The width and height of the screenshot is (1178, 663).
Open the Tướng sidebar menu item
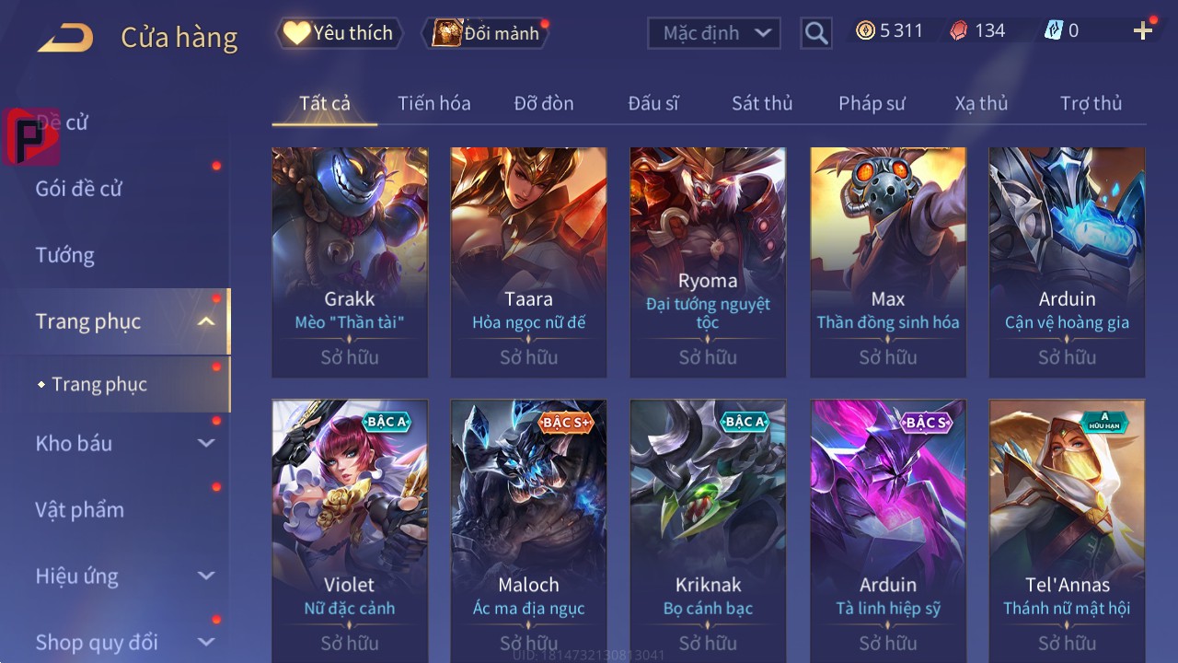[x=64, y=255]
